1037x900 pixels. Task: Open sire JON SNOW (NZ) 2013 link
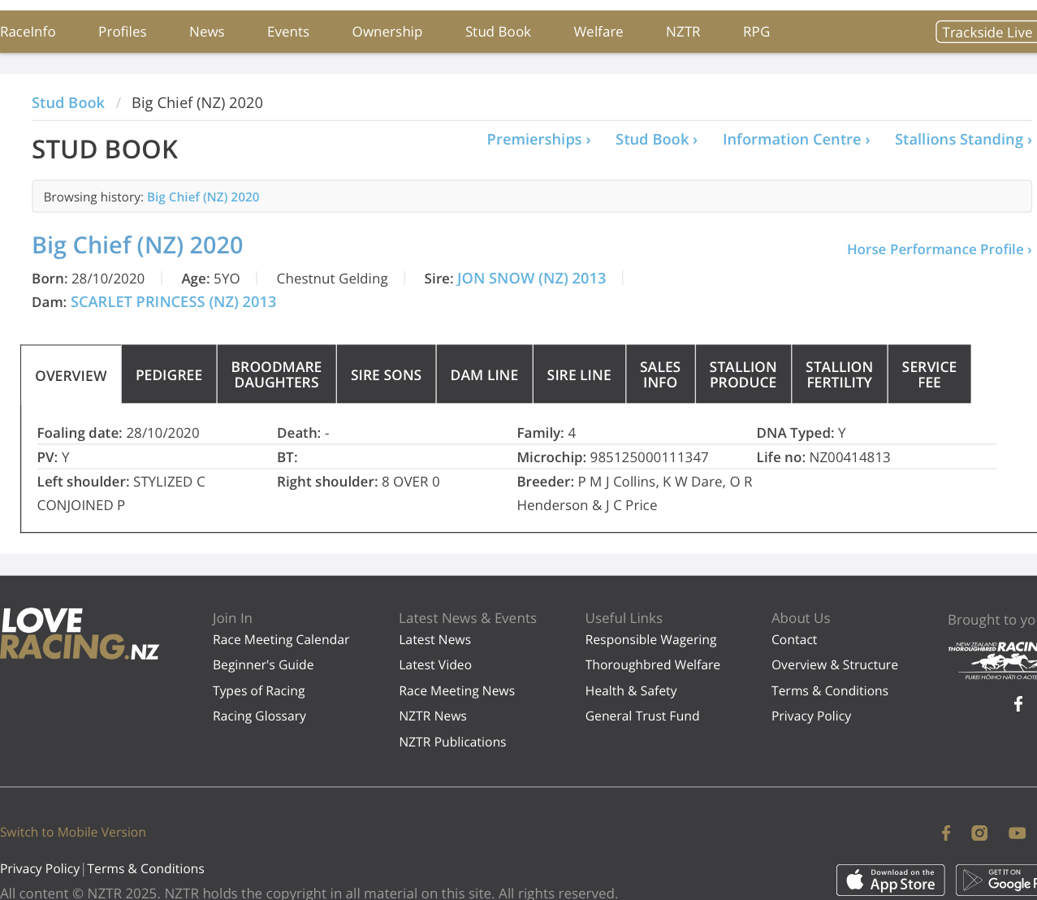point(531,279)
